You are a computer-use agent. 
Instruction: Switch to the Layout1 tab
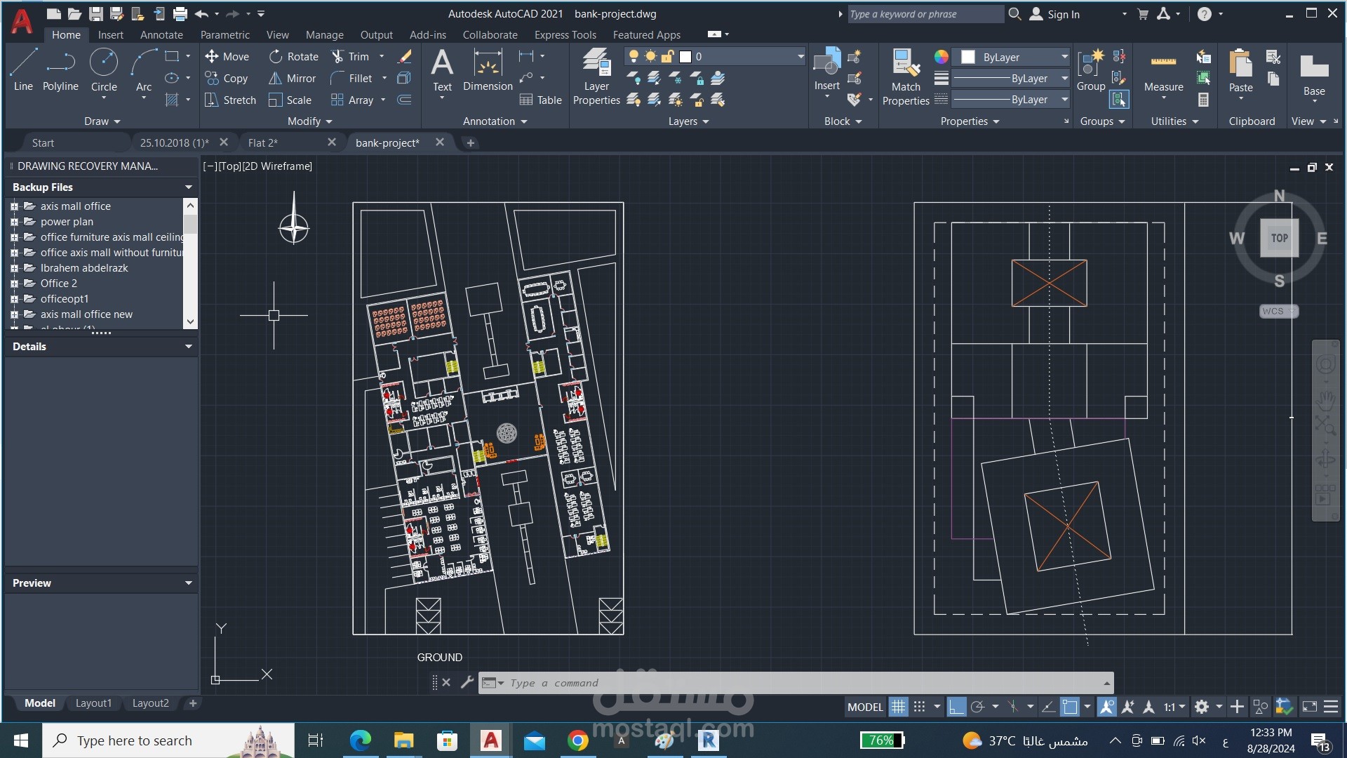[x=93, y=703]
